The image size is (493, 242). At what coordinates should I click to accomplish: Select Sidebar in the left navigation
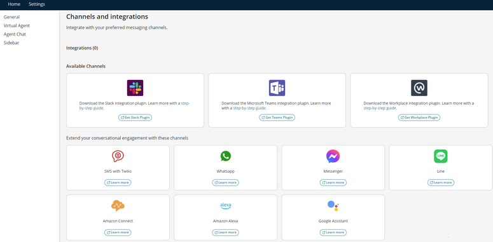coord(11,43)
